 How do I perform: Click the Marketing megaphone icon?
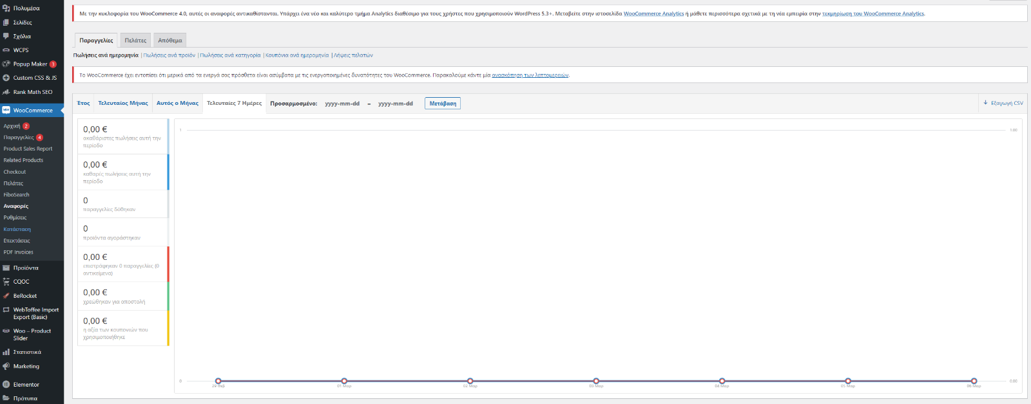click(6, 366)
